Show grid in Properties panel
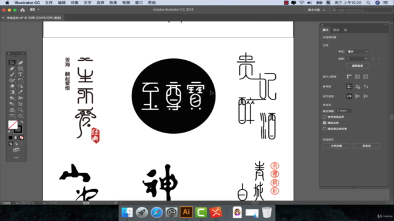The width and height of the screenshot is (394, 221). click(x=358, y=77)
